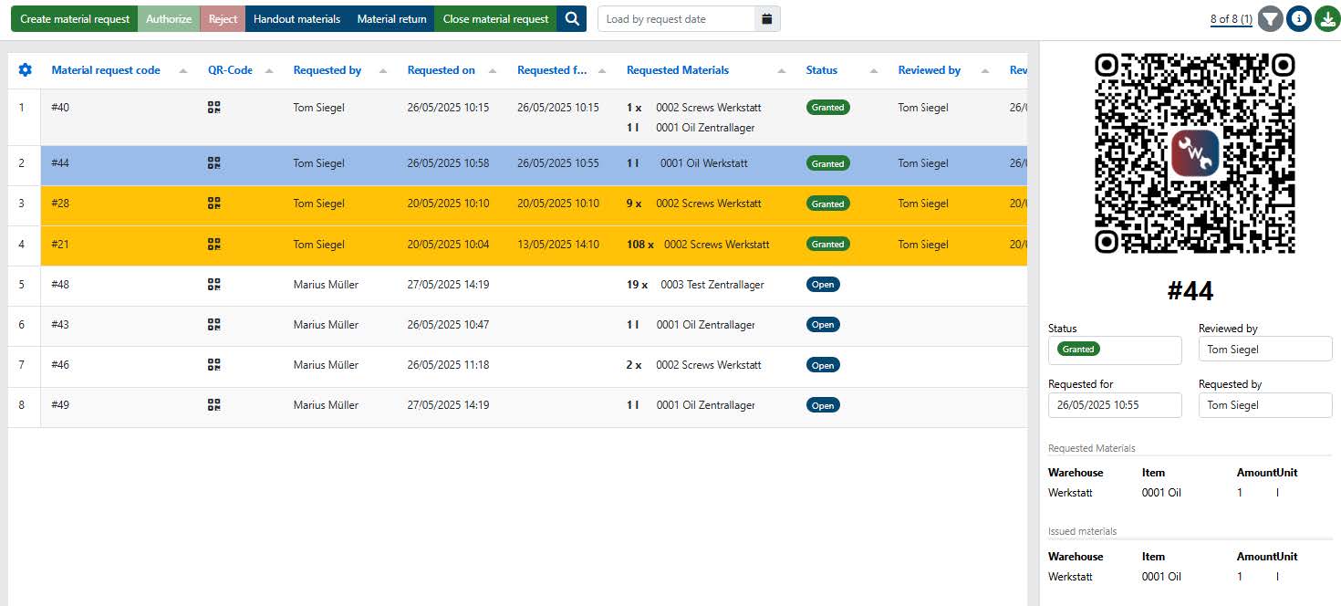
Task: Click Material return button
Action: pyautogui.click(x=391, y=19)
